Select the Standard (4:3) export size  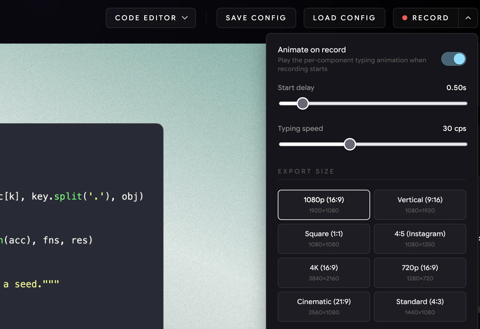[420, 307]
